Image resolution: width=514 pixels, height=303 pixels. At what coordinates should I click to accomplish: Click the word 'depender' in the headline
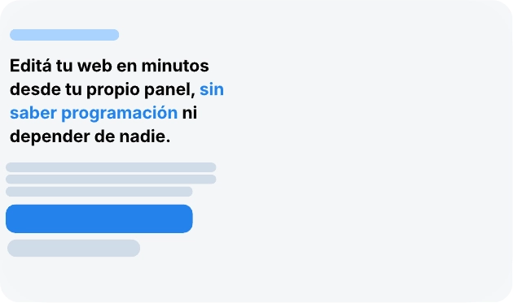(x=50, y=136)
